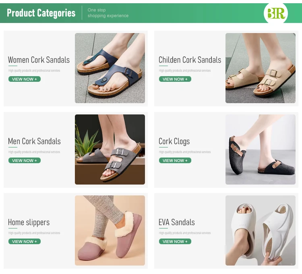
Task: Select the navy blue thong sandals photo
Action: pos(110,68)
